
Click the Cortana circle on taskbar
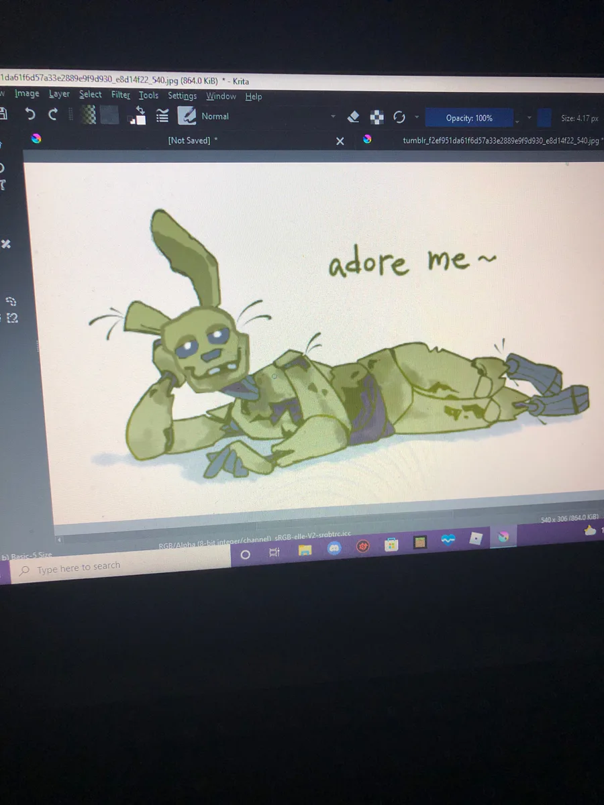coord(245,555)
